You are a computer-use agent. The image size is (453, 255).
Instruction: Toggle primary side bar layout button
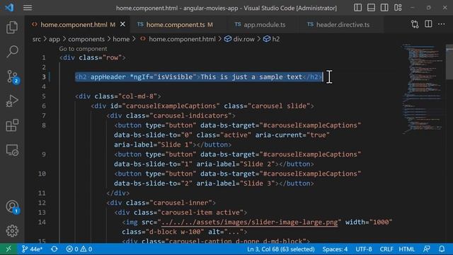pyautogui.click(x=357, y=8)
